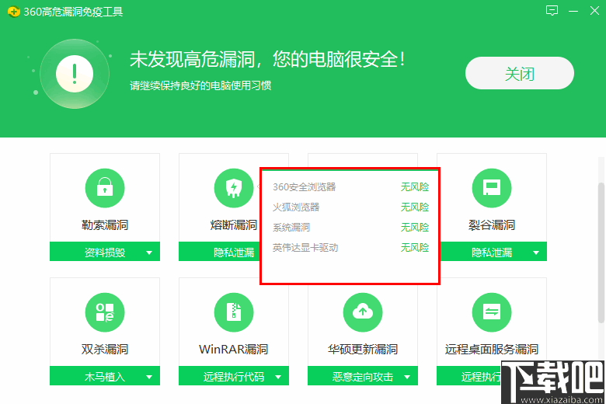Viewport: 606px width, 404px height.
Task: Expand the 隐私泄漏 dropdown under 裂谷漏洞
Action: point(536,252)
